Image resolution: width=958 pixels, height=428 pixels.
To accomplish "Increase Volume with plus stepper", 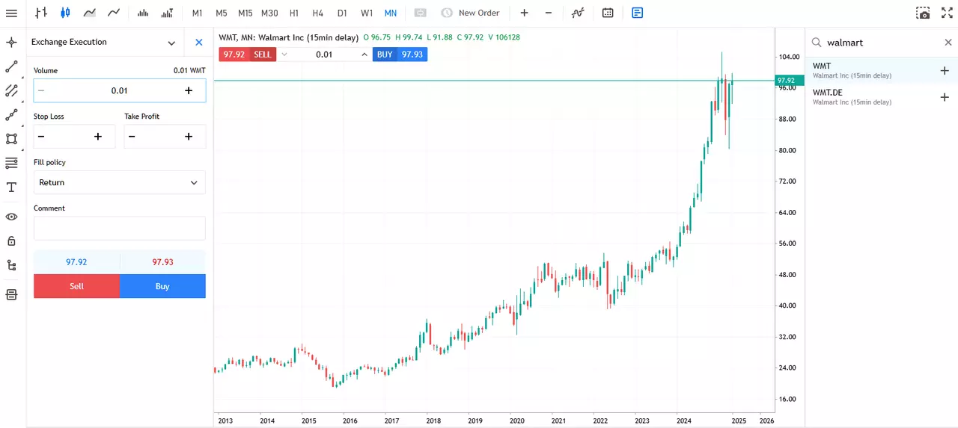I will click(x=189, y=90).
